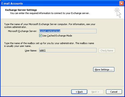Screen dimensions: 125x97
Task: Click the wizard cursor icon in header
Action: (118, 13)
